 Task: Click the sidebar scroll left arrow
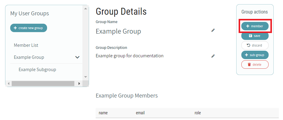[x=8, y=83]
